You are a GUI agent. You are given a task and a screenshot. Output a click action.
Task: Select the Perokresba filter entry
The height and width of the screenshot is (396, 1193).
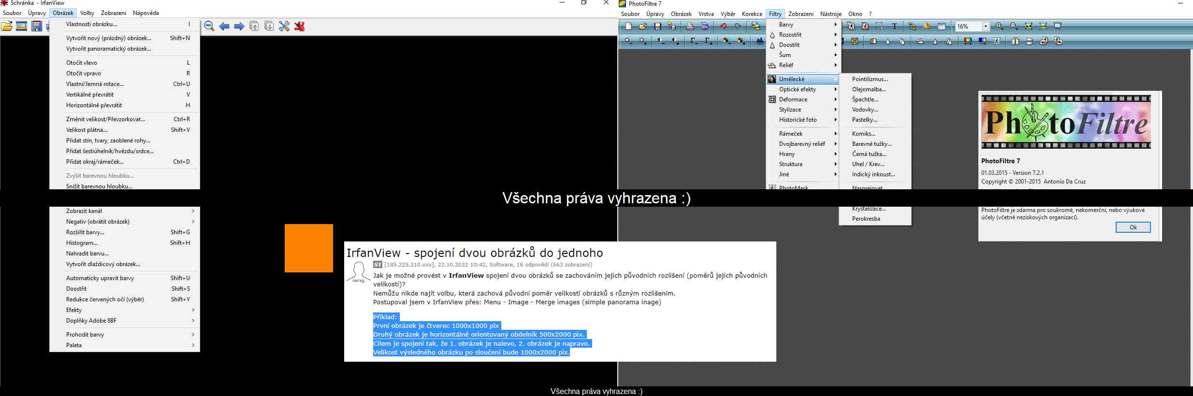tap(875, 219)
